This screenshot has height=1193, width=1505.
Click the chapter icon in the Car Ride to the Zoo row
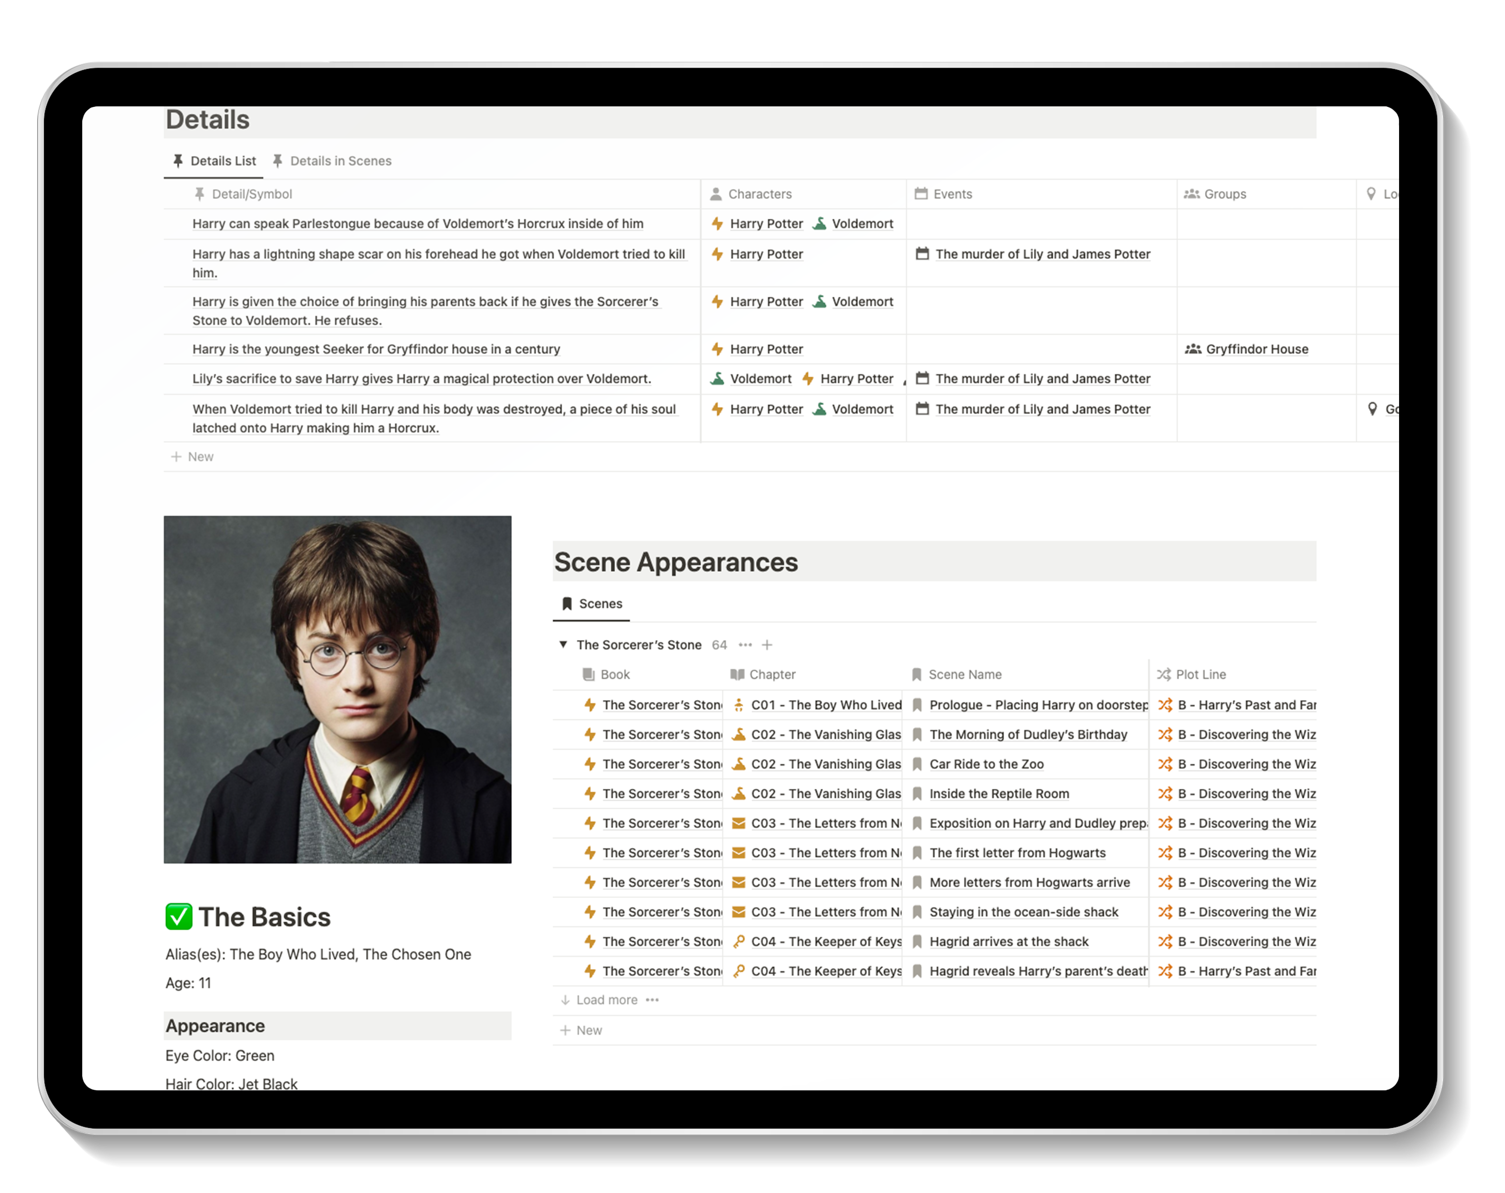738,764
